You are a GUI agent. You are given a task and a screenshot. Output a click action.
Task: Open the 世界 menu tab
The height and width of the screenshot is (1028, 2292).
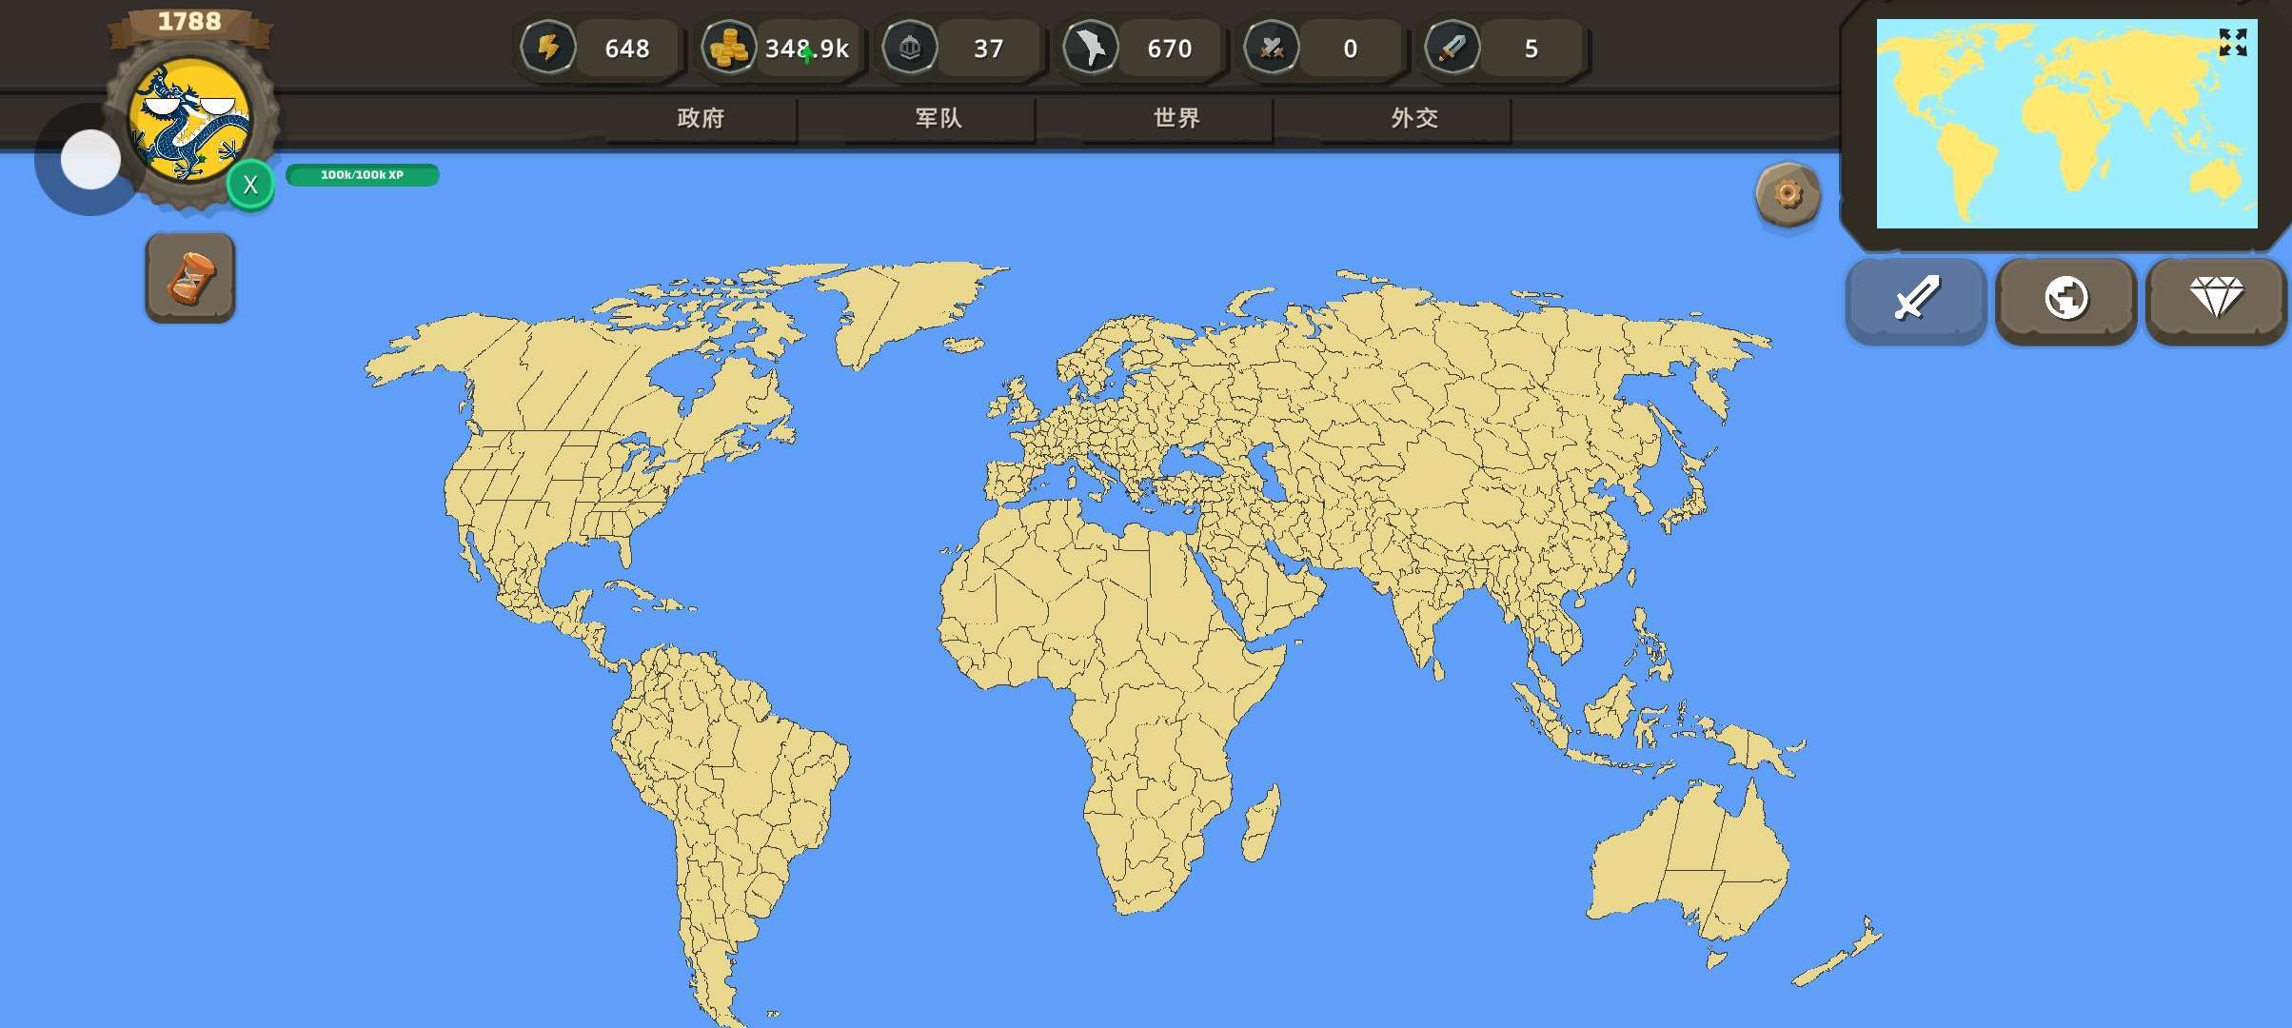click(x=1176, y=118)
